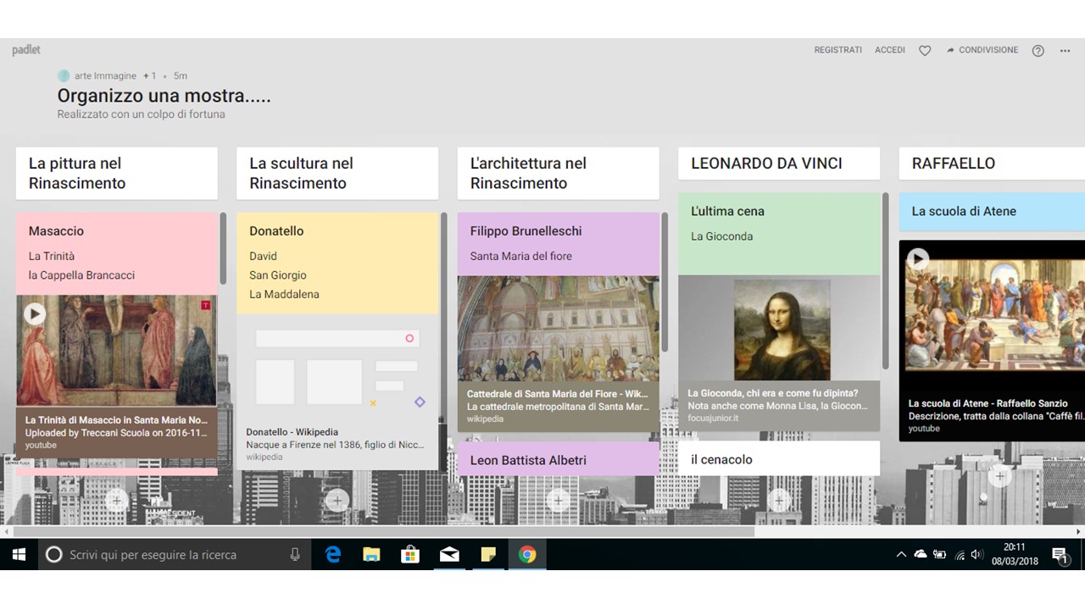Click the Masaccio post title
Screen dimensions: 1085x610
tap(56, 231)
